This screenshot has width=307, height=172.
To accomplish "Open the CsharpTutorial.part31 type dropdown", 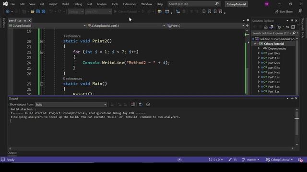I will click(126, 25).
